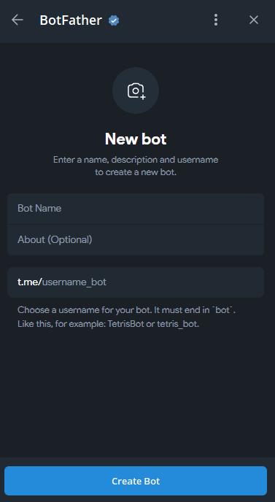The image size is (275, 502).
Task: Click the empty area below the username hint
Action: coord(136,394)
